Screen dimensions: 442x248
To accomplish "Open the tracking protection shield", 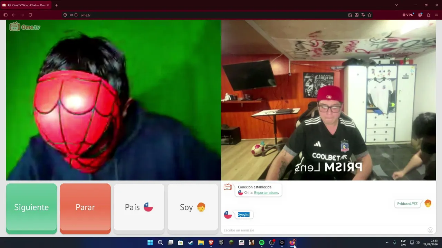I will tap(65, 15).
